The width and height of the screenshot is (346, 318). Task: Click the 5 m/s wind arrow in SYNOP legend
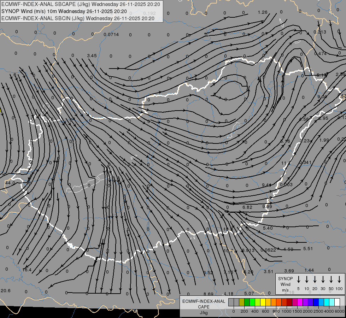[x=298, y=279]
